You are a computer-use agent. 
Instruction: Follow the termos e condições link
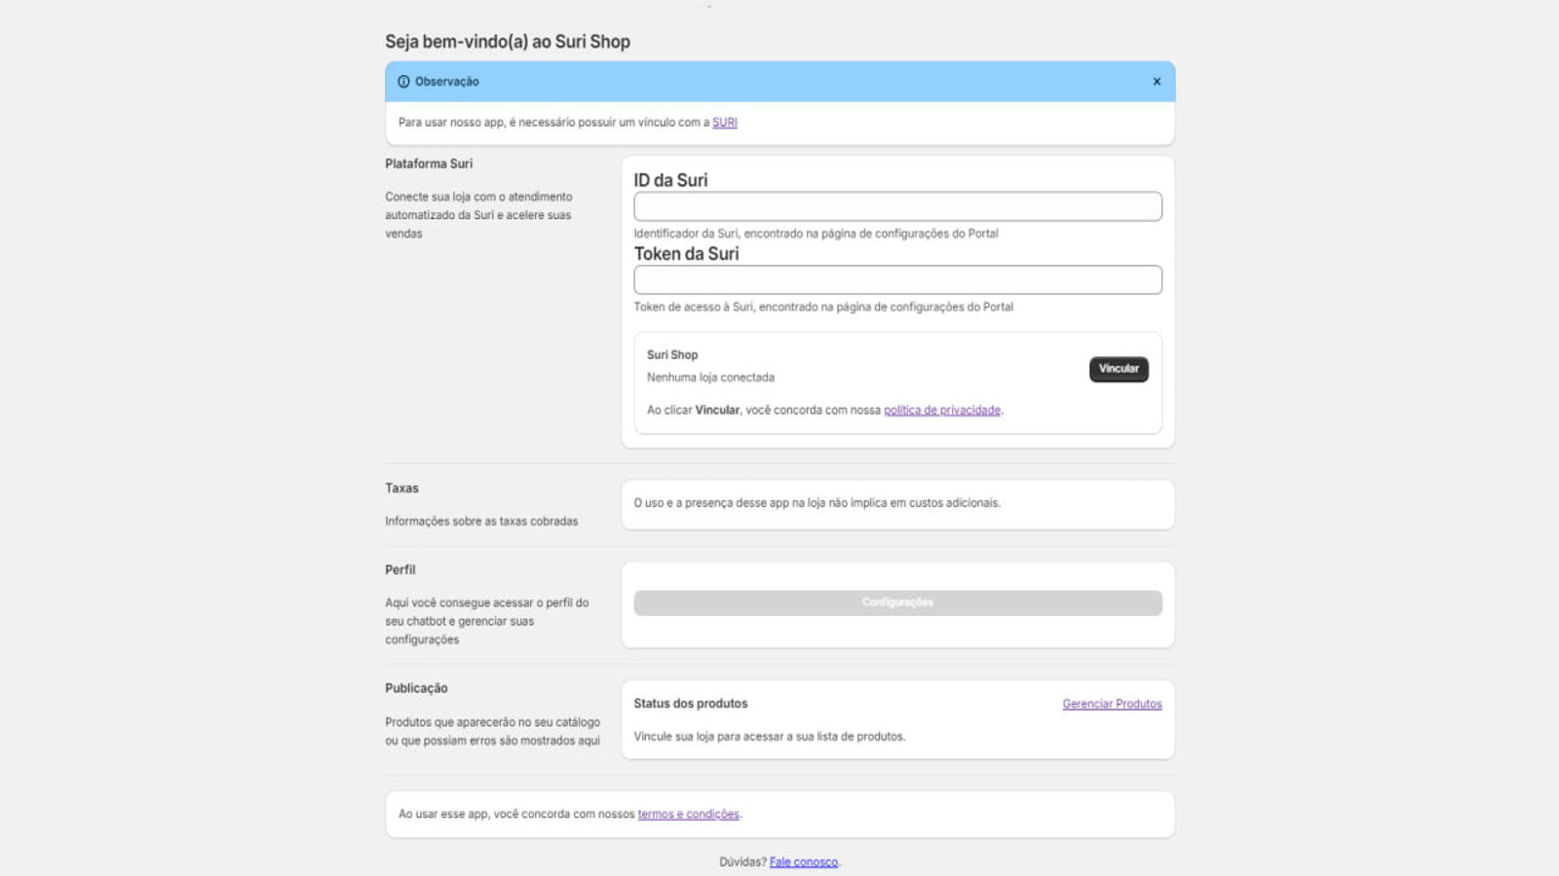coord(688,814)
